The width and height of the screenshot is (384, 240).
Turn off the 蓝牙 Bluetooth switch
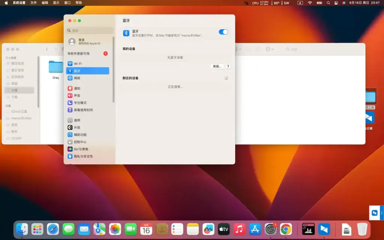[223, 32]
